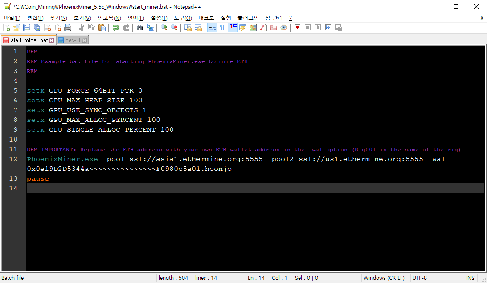The image size is (487, 283).
Task: Close the start_miner.bat tab
Action: [52, 40]
